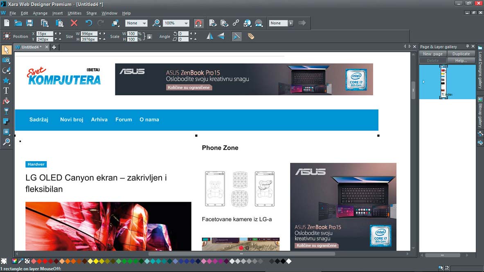484x272 pixels.
Task: Open the color editor rainbow icon
Action: [x=14, y=261]
